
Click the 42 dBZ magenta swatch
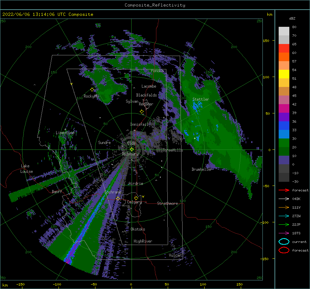[284, 108]
